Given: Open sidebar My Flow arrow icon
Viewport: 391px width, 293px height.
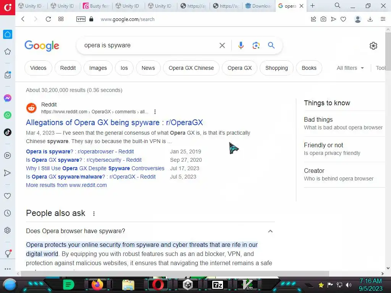Looking at the screenshot, I should pos(8,173).
